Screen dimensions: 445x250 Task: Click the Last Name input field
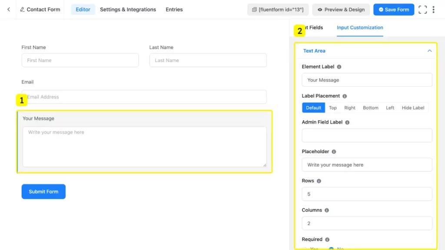point(208,60)
